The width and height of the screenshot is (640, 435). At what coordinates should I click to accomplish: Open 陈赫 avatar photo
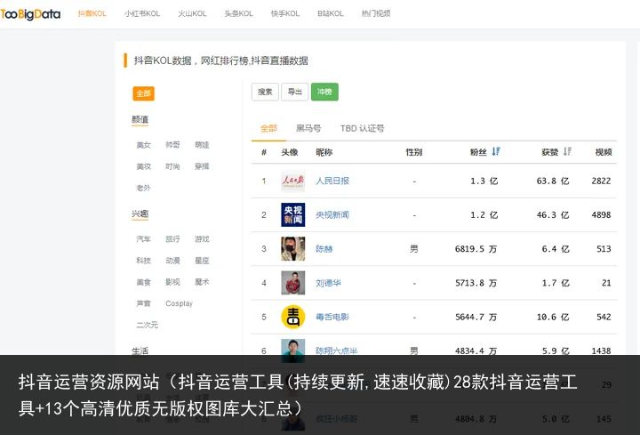[x=293, y=248]
